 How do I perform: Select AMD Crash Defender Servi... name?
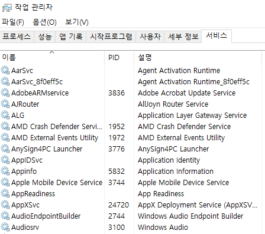57,126
